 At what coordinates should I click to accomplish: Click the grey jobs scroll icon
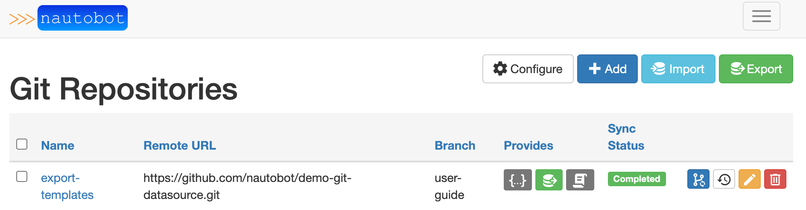pos(580,180)
